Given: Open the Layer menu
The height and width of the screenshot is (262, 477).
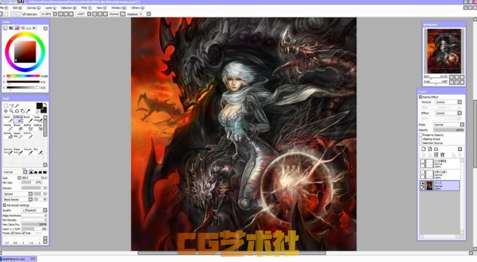Looking at the screenshot, I should tap(51, 8).
